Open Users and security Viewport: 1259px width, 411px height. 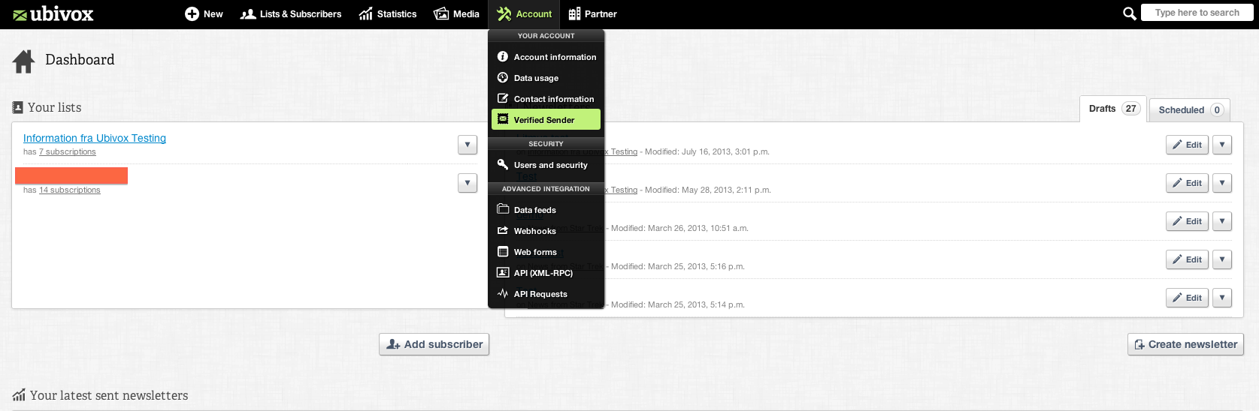[546, 165]
